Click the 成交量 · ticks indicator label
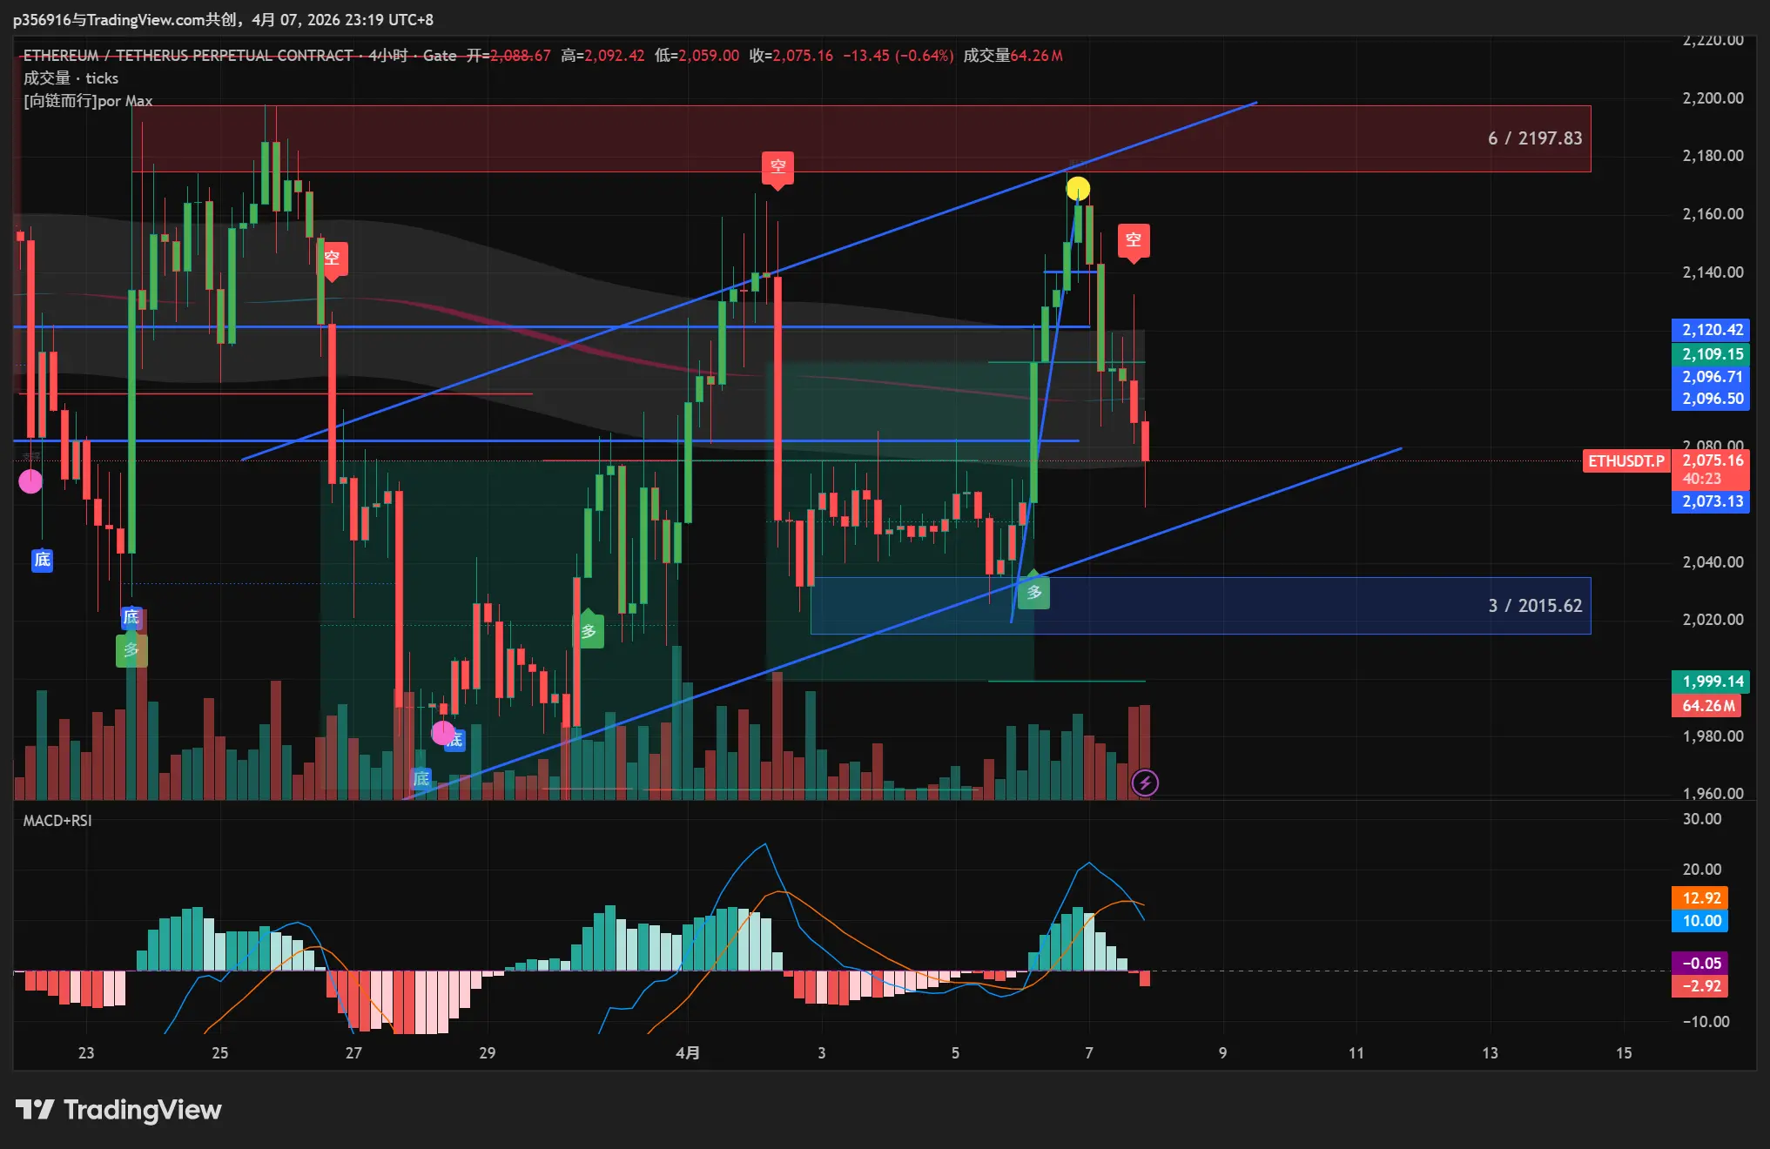The image size is (1770, 1149). click(x=71, y=78)
